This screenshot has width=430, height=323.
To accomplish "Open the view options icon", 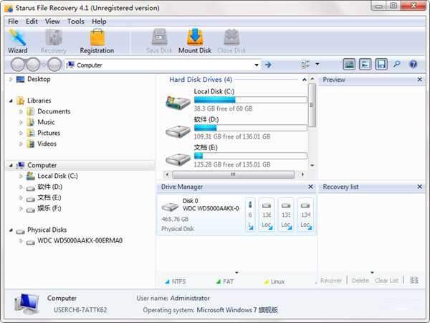I will [x=305, y=65].
